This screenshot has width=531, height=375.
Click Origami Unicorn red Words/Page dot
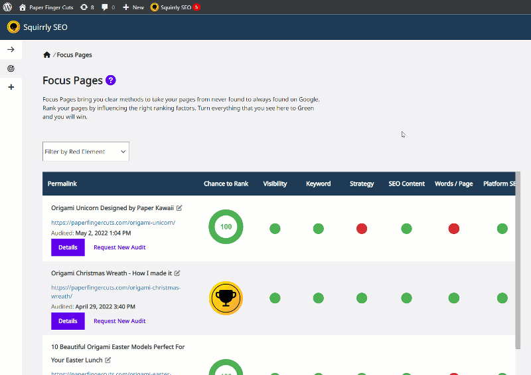454,229
